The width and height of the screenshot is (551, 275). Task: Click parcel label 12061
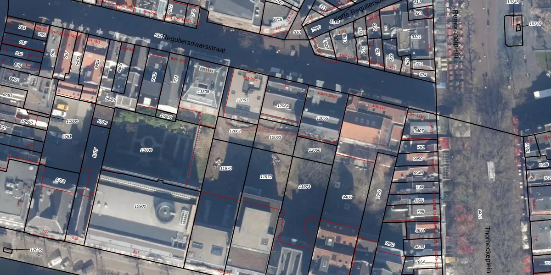tap(242, 99)
